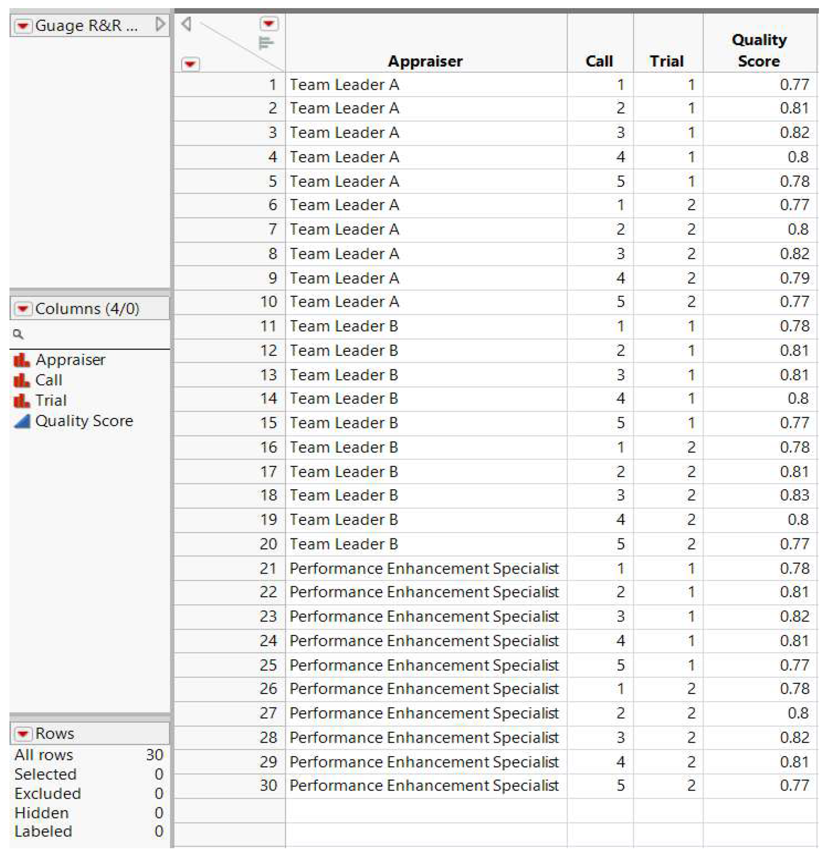823x855 pixels.
Task: Open the Columns (4/0) panel menu
Action: click(23, 309)
